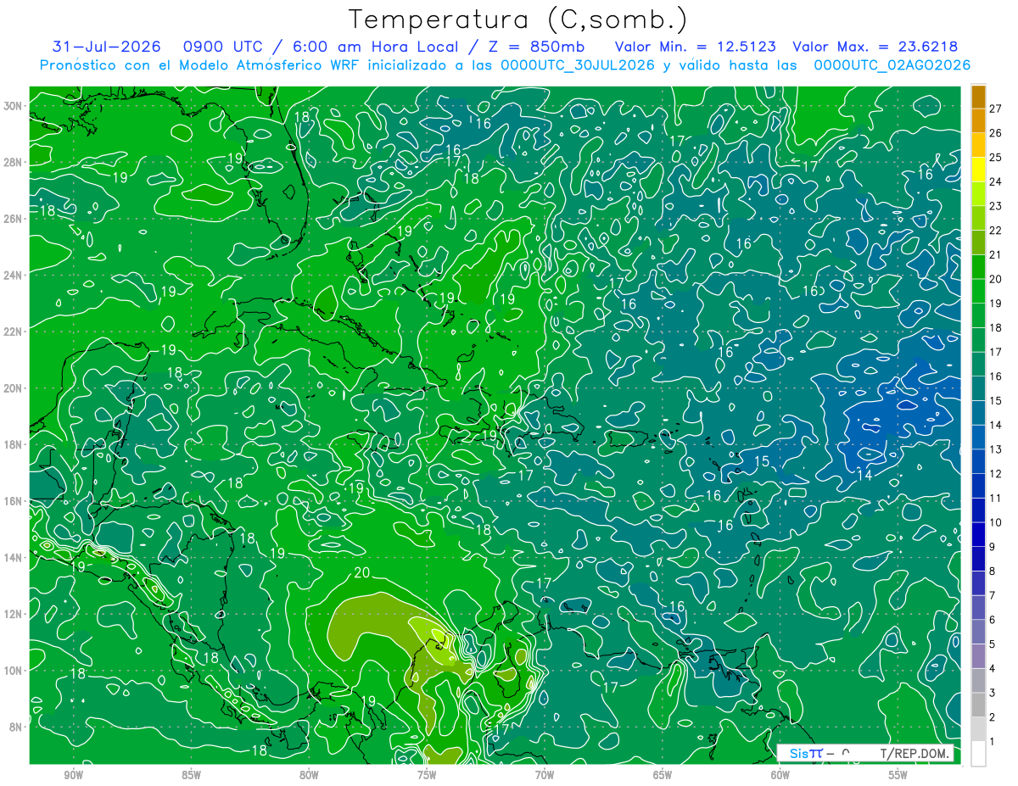Click the topmost orange-brown color bar segment

978,96
